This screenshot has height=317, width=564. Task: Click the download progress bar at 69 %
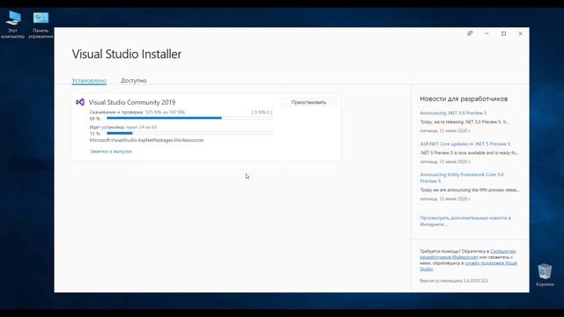(189, 118)
